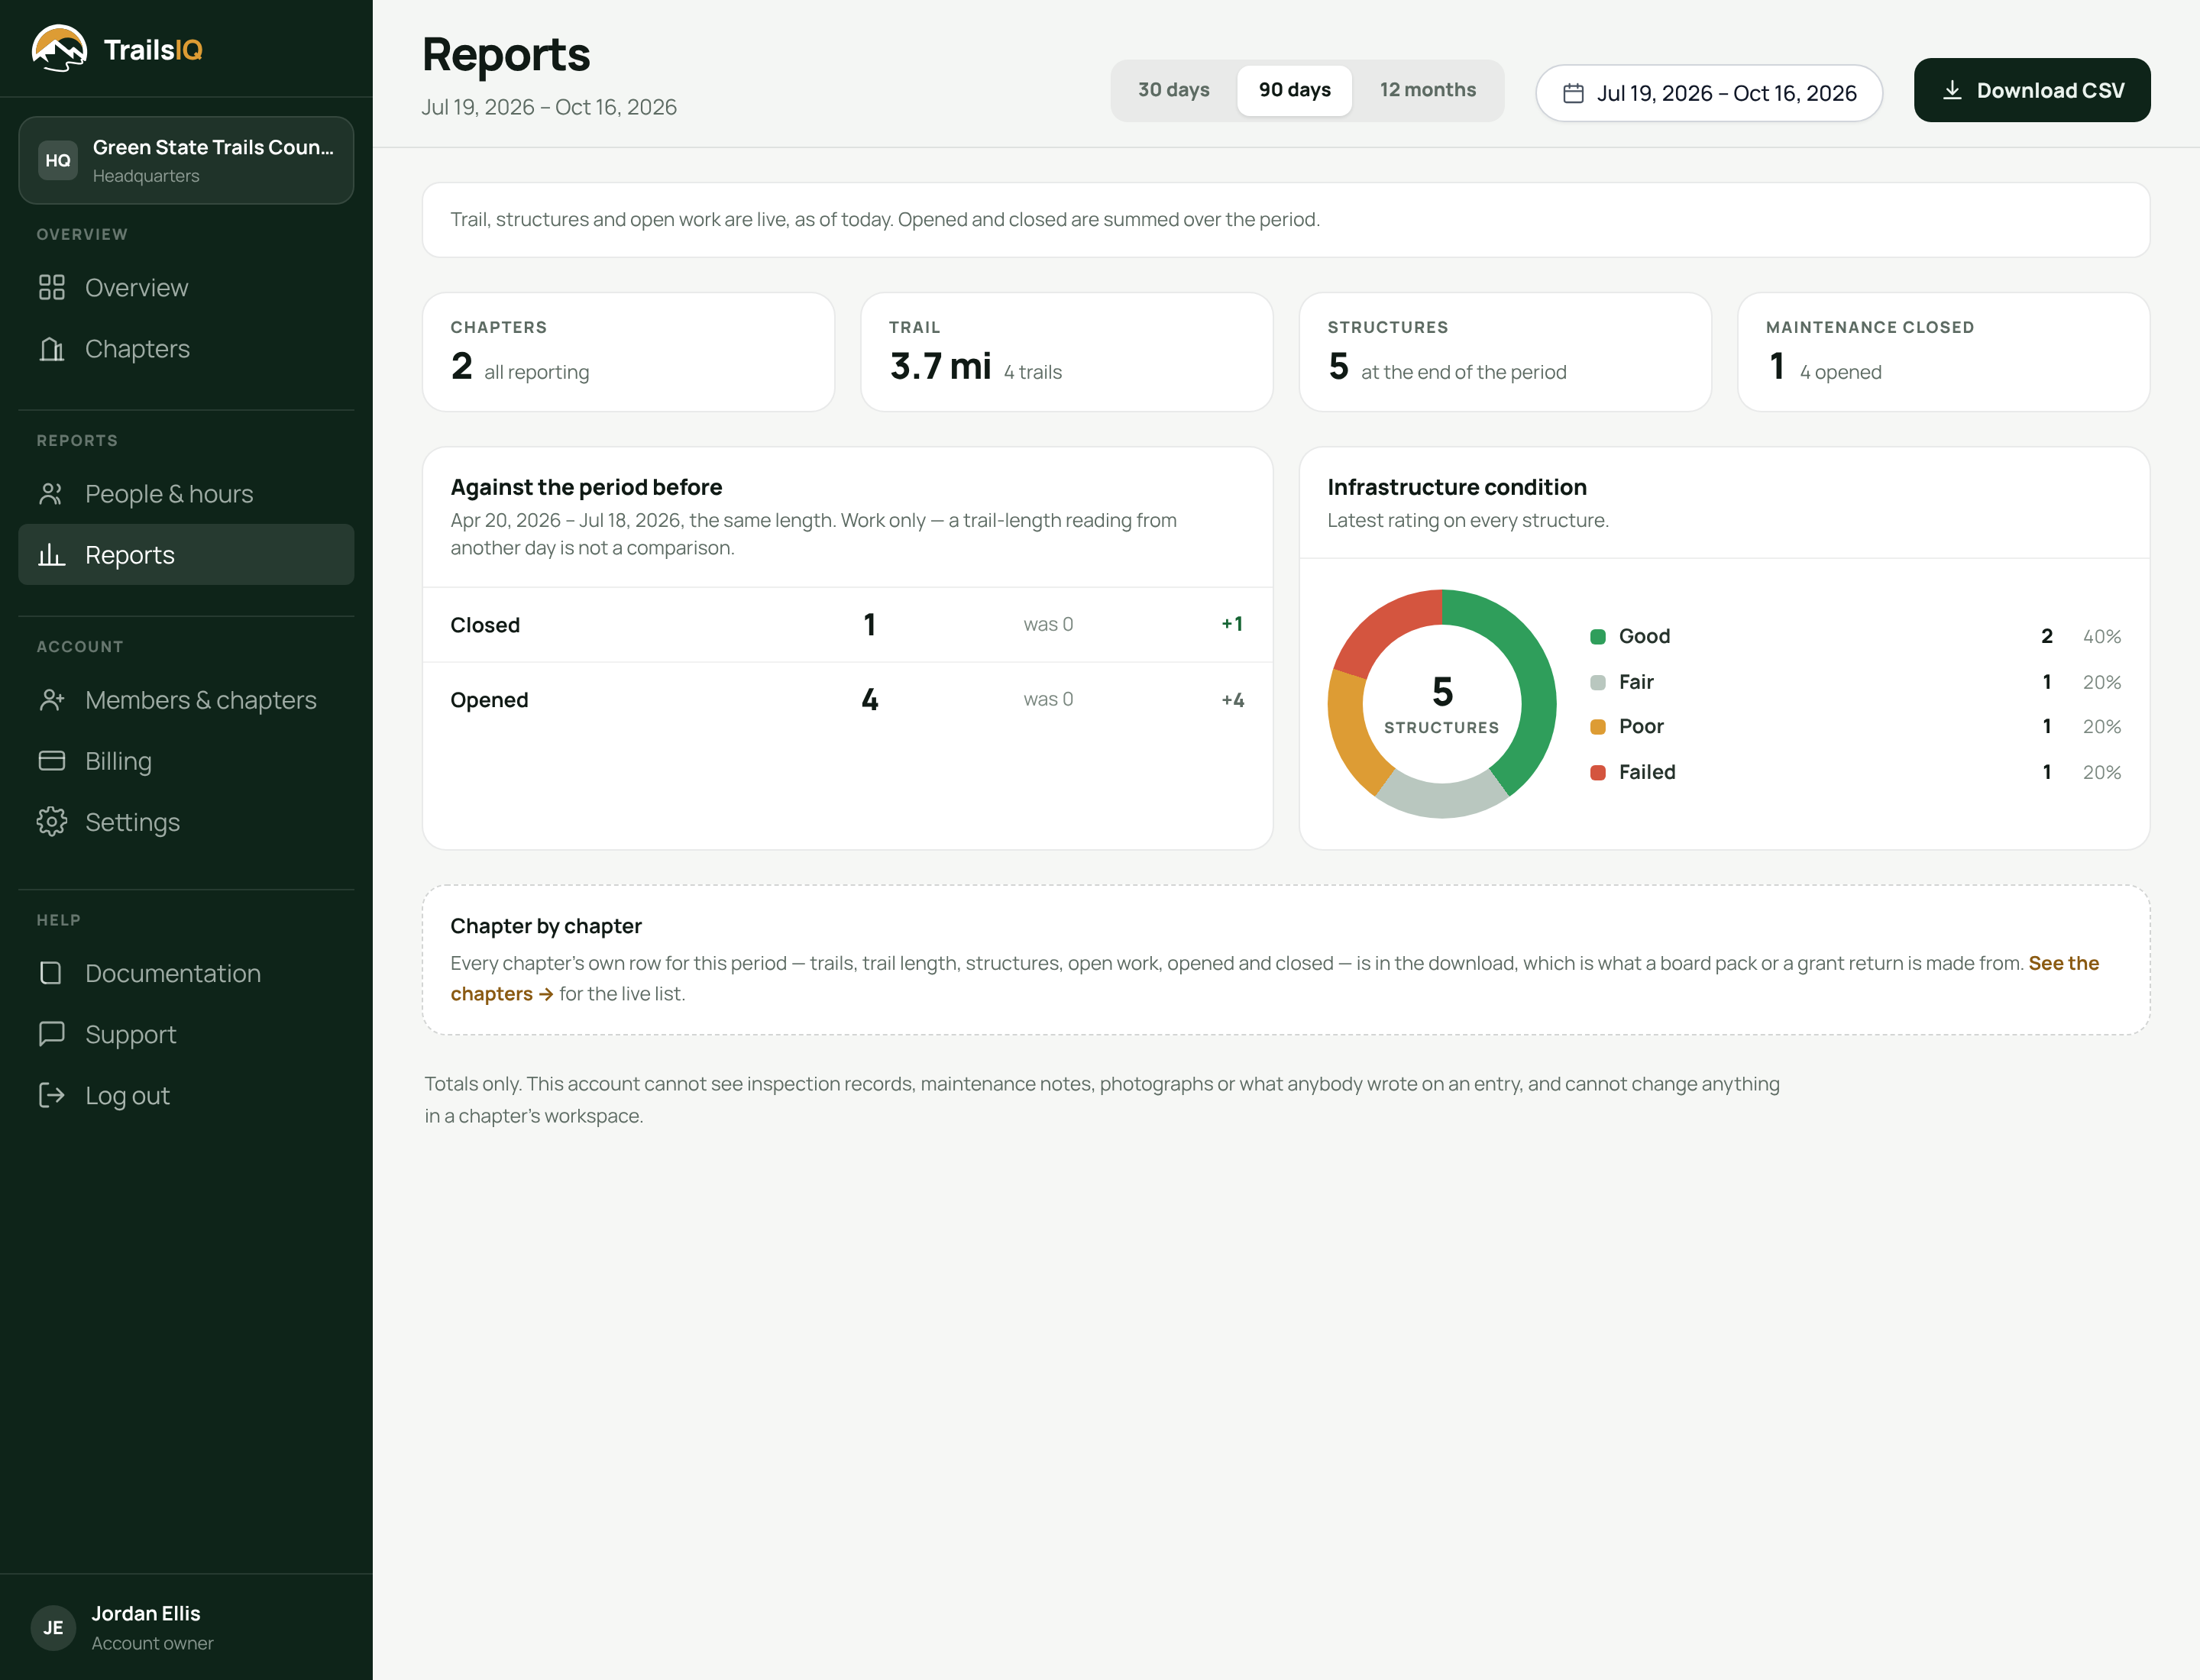Viewport: 2200px width, 1680px height.
Task: Open the Green State Trails Council switcher
Action: 186,160
